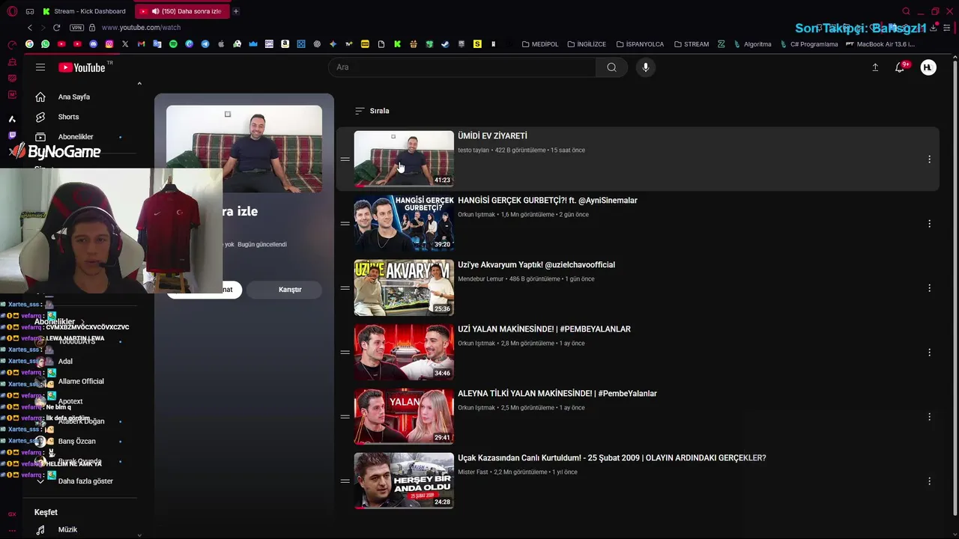Open options for Uzi'ye Akvaryum Yaptık video
The height and width of the screenshot is (539, 959).
(929, 288)
